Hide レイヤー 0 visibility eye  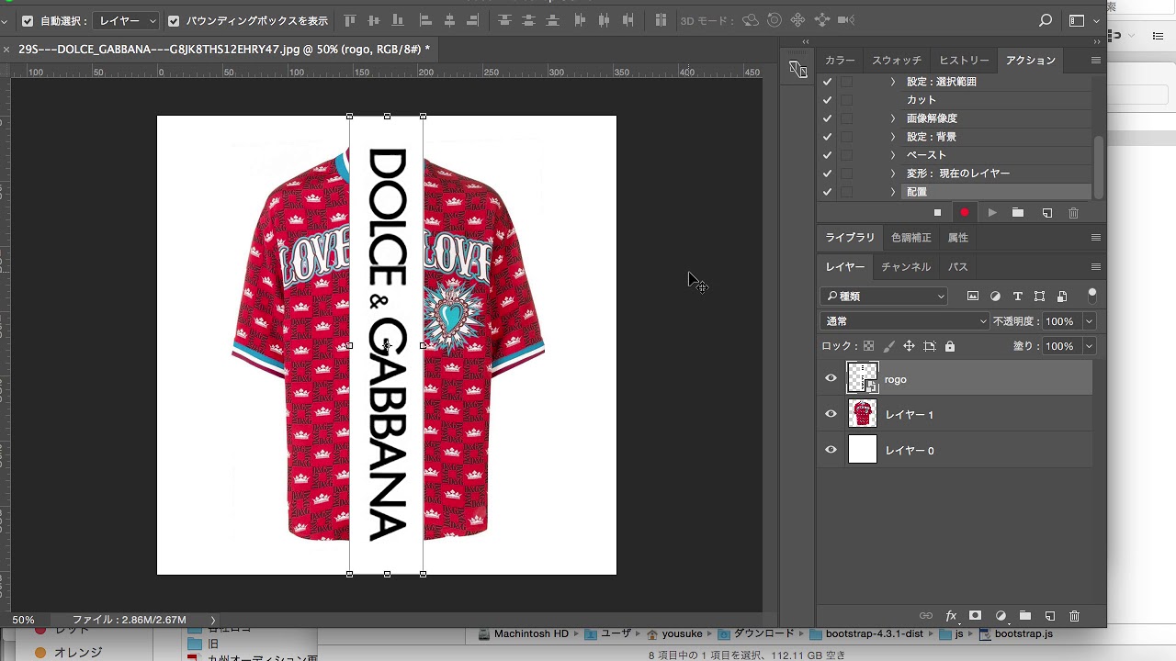pyautogui.click(x=831, y=450)
